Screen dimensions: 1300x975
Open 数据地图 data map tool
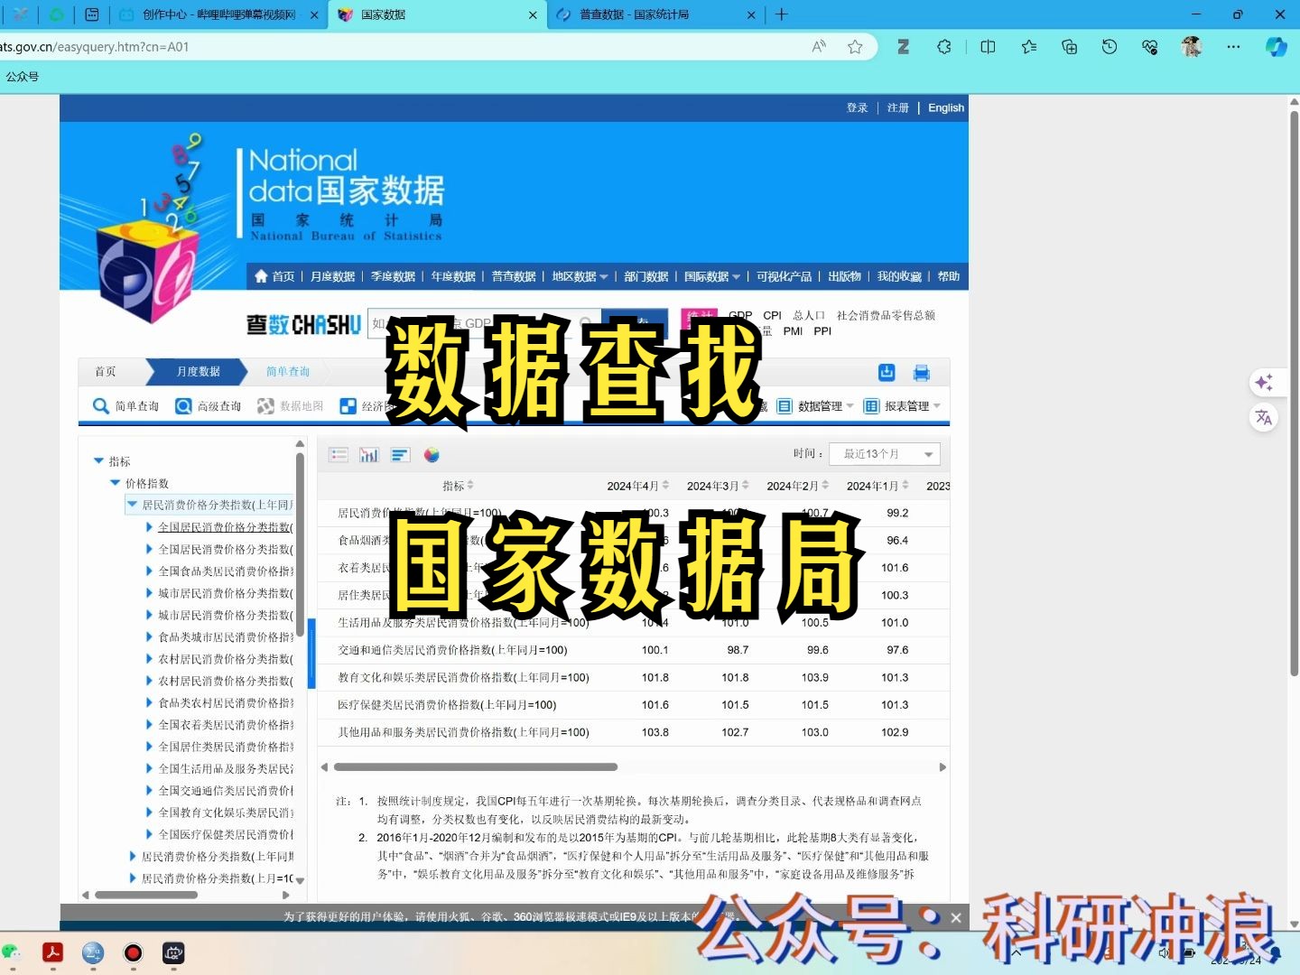pyautogui.click(x=291, y=406)
